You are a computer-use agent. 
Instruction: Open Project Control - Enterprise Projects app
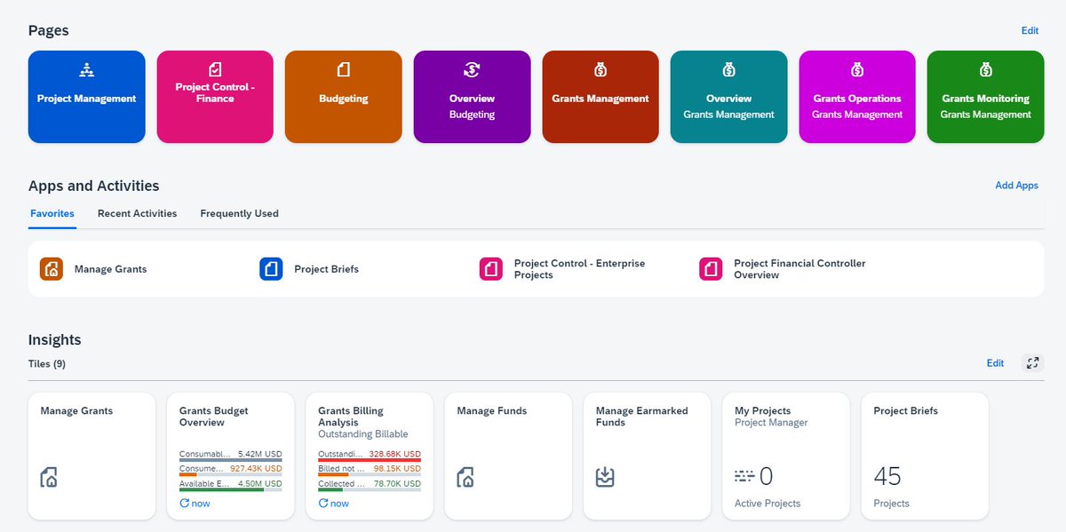(x=579, y=269)
